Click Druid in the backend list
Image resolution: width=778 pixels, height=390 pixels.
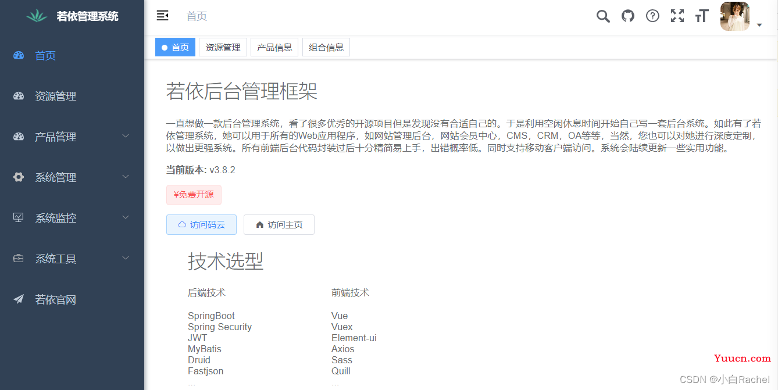[199, 360]
